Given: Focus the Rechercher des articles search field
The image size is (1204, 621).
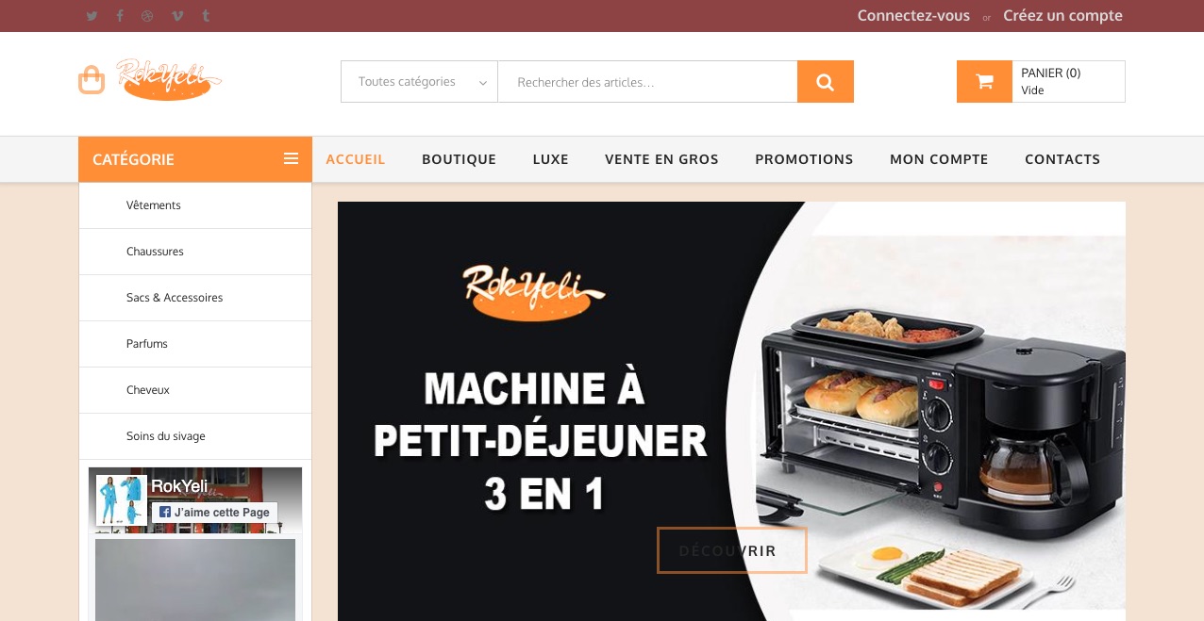Looking at the screenshot, I should click(x=647, y=82).
